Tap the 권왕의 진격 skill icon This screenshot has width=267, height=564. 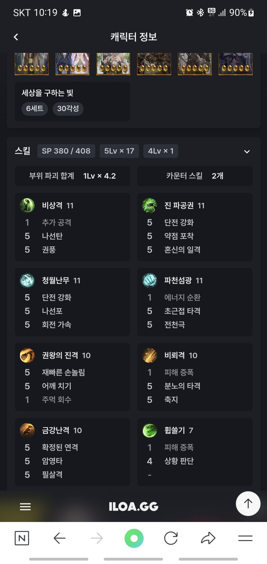coord(27,355)
